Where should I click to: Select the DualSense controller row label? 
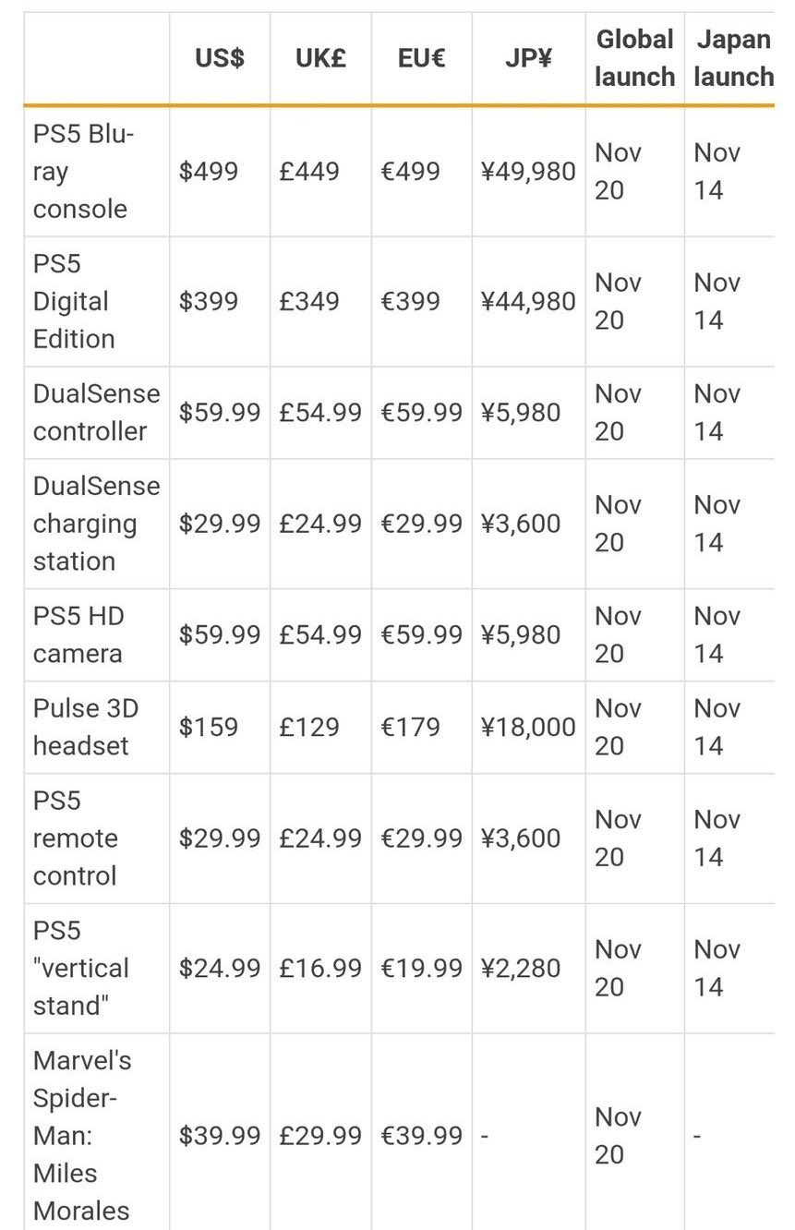96,413
